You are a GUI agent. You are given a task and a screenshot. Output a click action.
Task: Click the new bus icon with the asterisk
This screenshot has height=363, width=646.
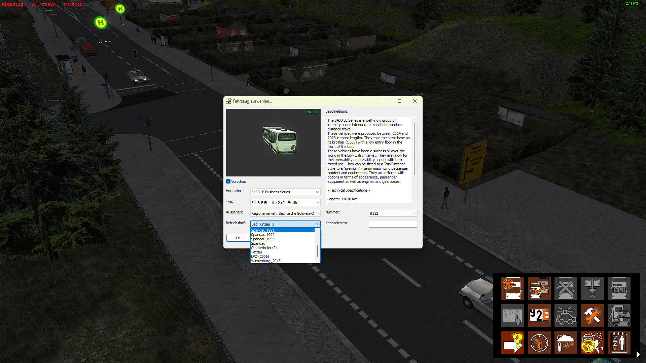(x=512, y=288)
